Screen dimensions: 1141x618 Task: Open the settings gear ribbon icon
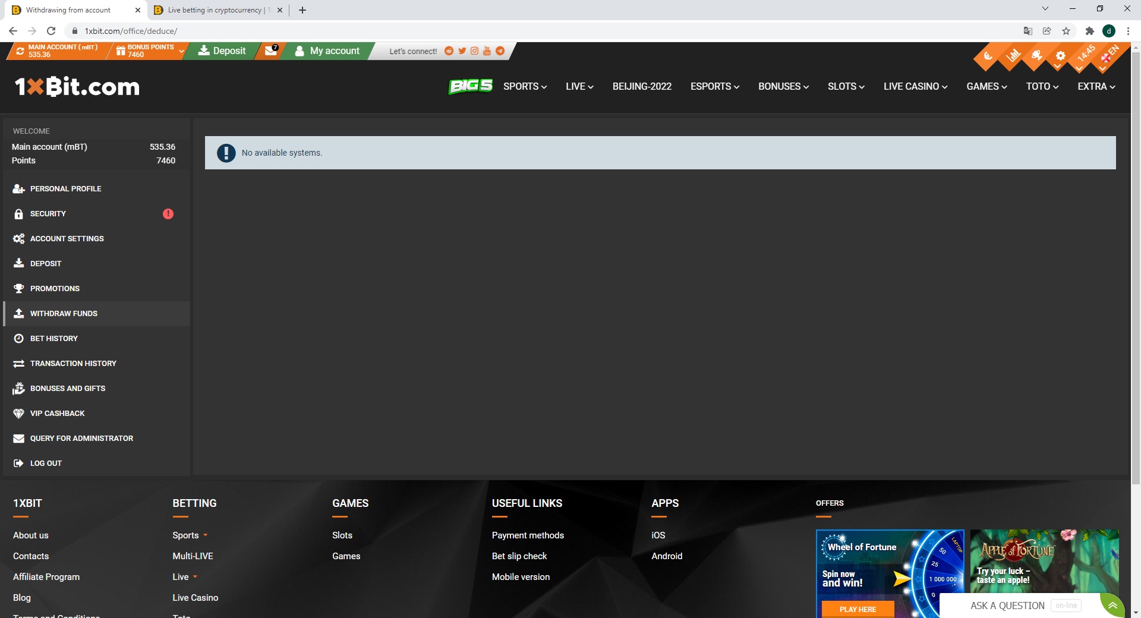[x=1060, y=56]
